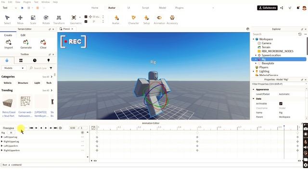The height and width of the screenshot is (173, 308).
Task: Click the timeline playhead scrubber marker
Action: click(284, 126)
